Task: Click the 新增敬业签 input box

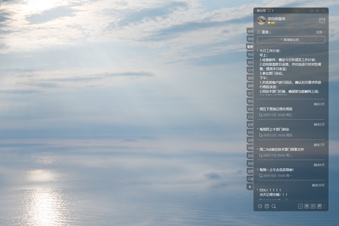Action: [x=291, y=40]
